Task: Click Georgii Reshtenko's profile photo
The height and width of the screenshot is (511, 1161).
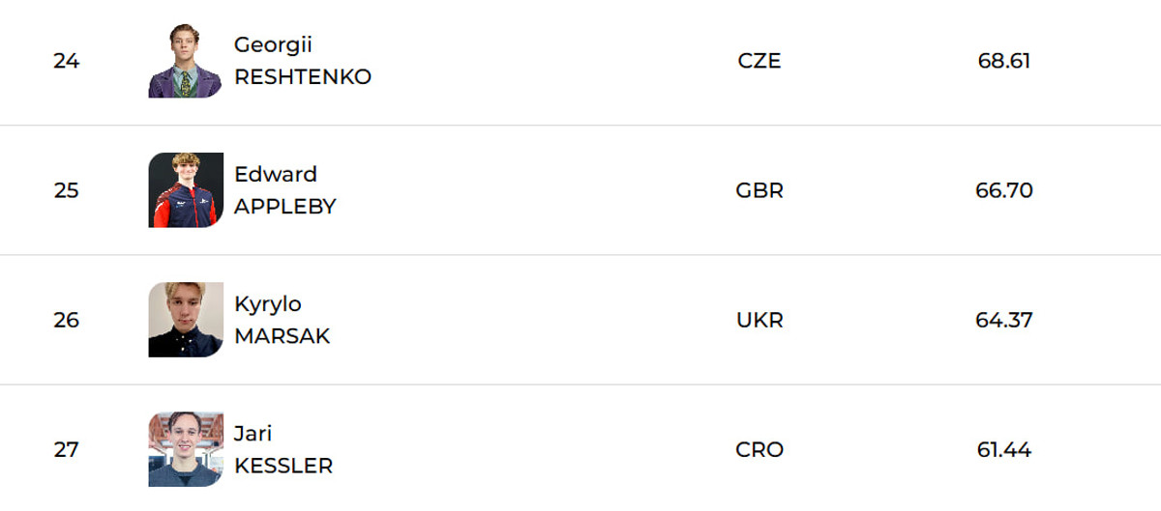Action: click(185, 61)
